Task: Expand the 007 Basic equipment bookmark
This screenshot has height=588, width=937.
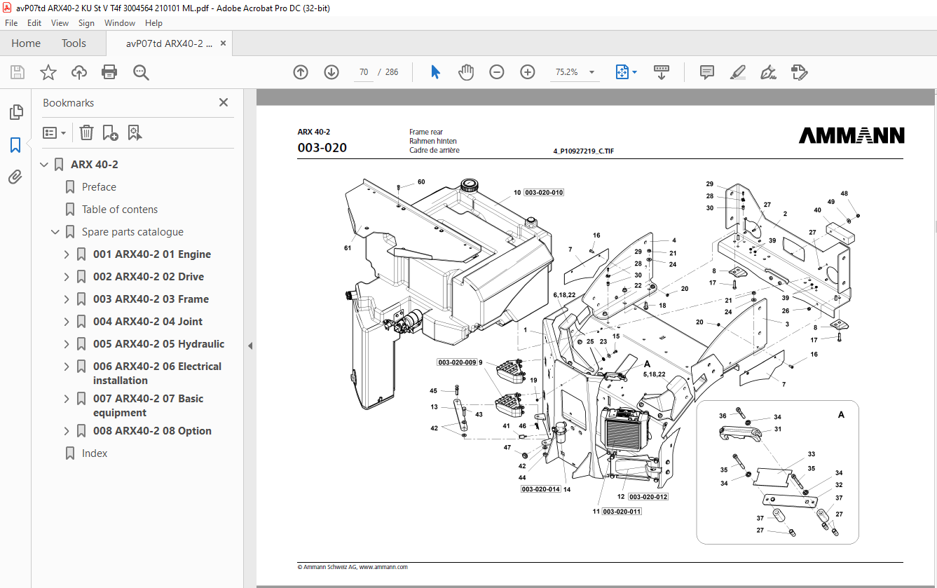Action: [x=67, y=399]
